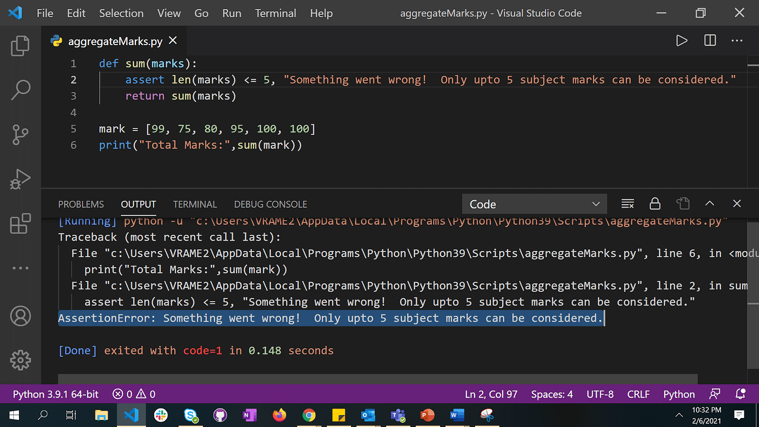Close the aggregateMarks.py editor tab
The width and height of the screenshot is (759, 427).
[x=173, y=41]
